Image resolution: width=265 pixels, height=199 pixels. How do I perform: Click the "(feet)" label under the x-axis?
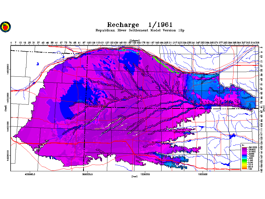(135, 176)
